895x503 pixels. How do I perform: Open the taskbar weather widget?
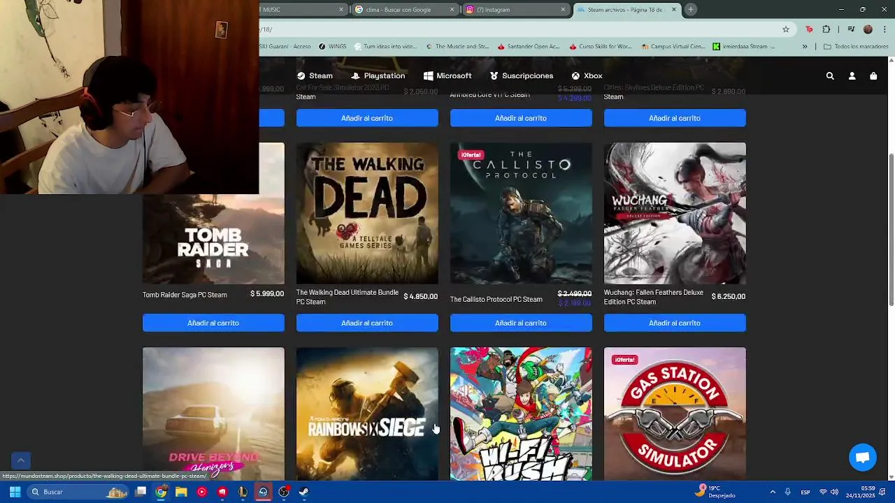click(715, 492)
